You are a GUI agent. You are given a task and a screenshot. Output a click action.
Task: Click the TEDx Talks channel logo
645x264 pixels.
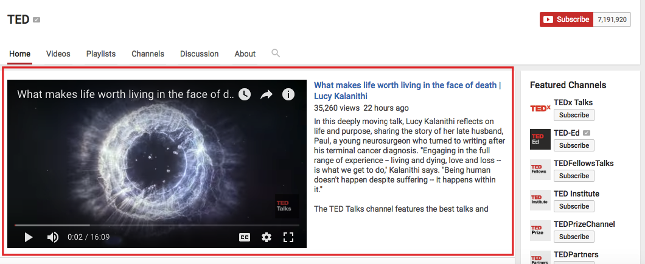click(540, 108)
